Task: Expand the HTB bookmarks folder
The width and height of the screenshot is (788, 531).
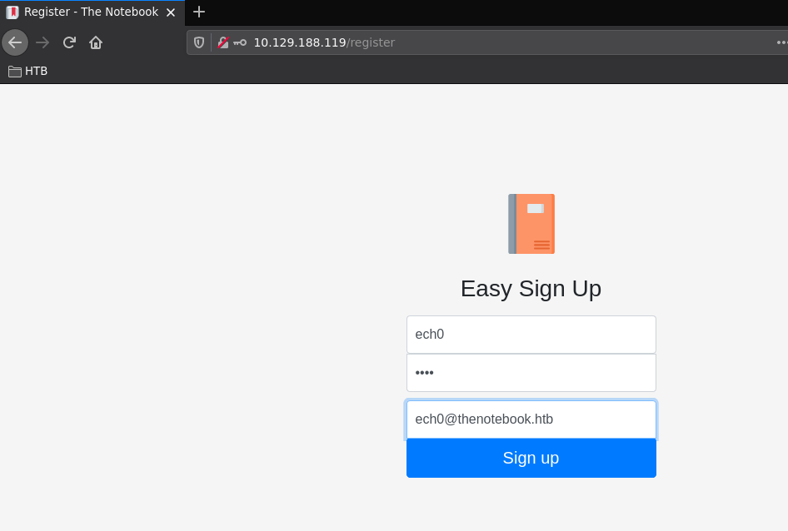Action: (28, 72)
